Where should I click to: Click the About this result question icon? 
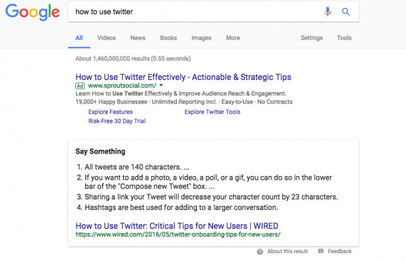pos(260,251)
